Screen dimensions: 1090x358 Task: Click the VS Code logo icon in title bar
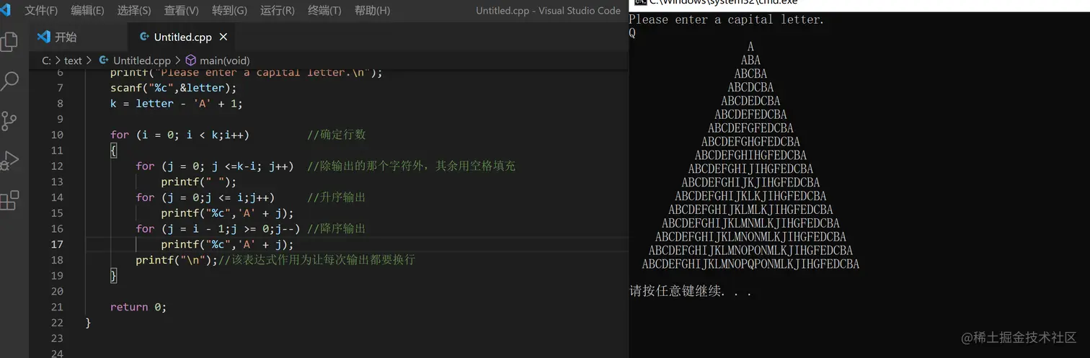point(5,10)
